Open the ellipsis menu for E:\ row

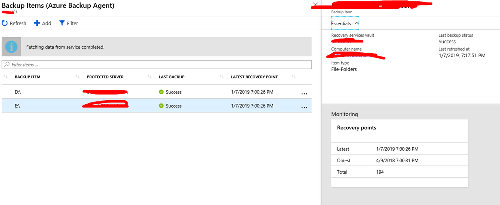[304, 107]
